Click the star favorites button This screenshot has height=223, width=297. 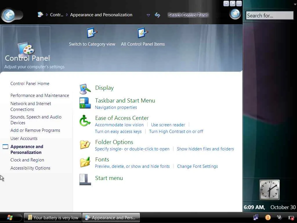coord(235,14)
